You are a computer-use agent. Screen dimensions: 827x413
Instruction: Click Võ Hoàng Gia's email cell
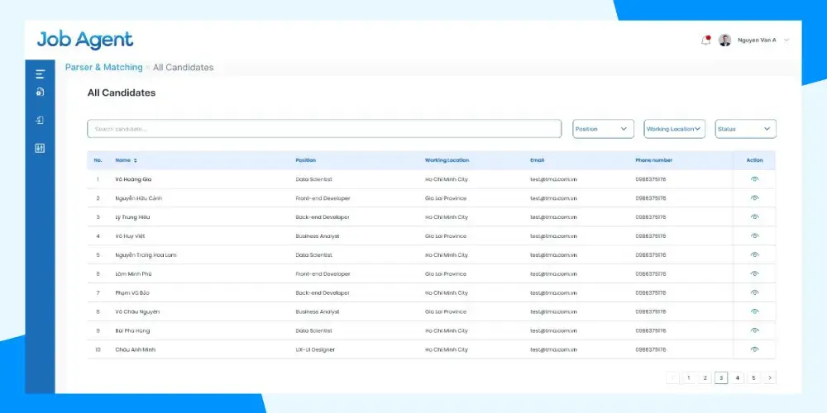(x=553, y=179)
